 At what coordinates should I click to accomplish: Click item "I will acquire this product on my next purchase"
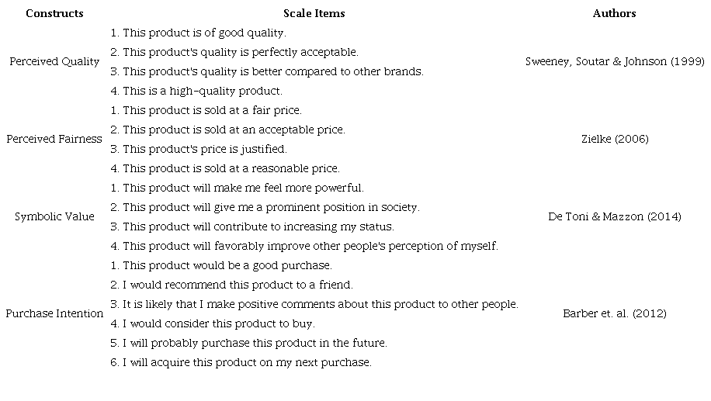pyautogui.click(x=241, y=362)
